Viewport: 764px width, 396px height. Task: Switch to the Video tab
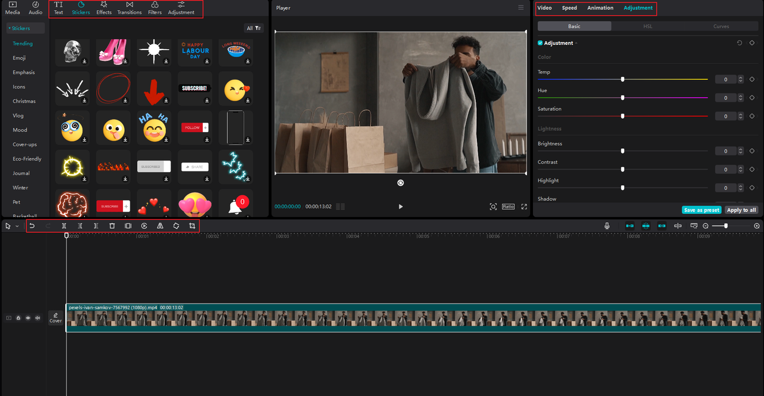point(544,8)
